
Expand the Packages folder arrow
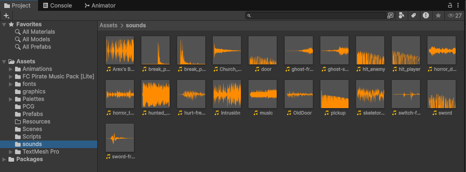[x=4, y=159]
